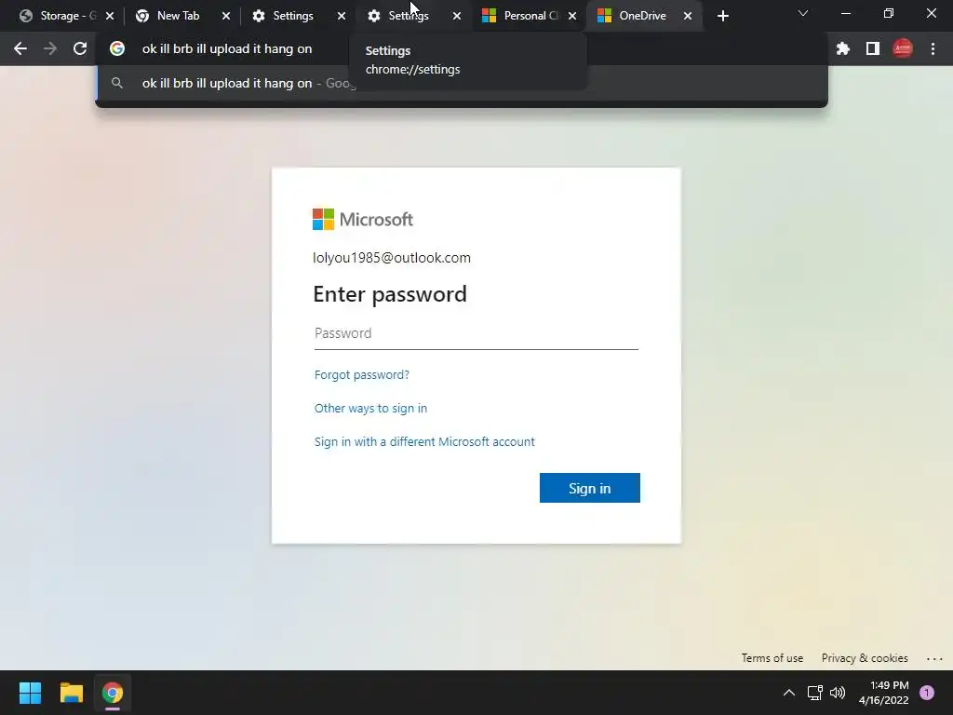Click the Chrome taskbar icon
The width and height of the screenshot is (953, 715).
pos(113,693)
